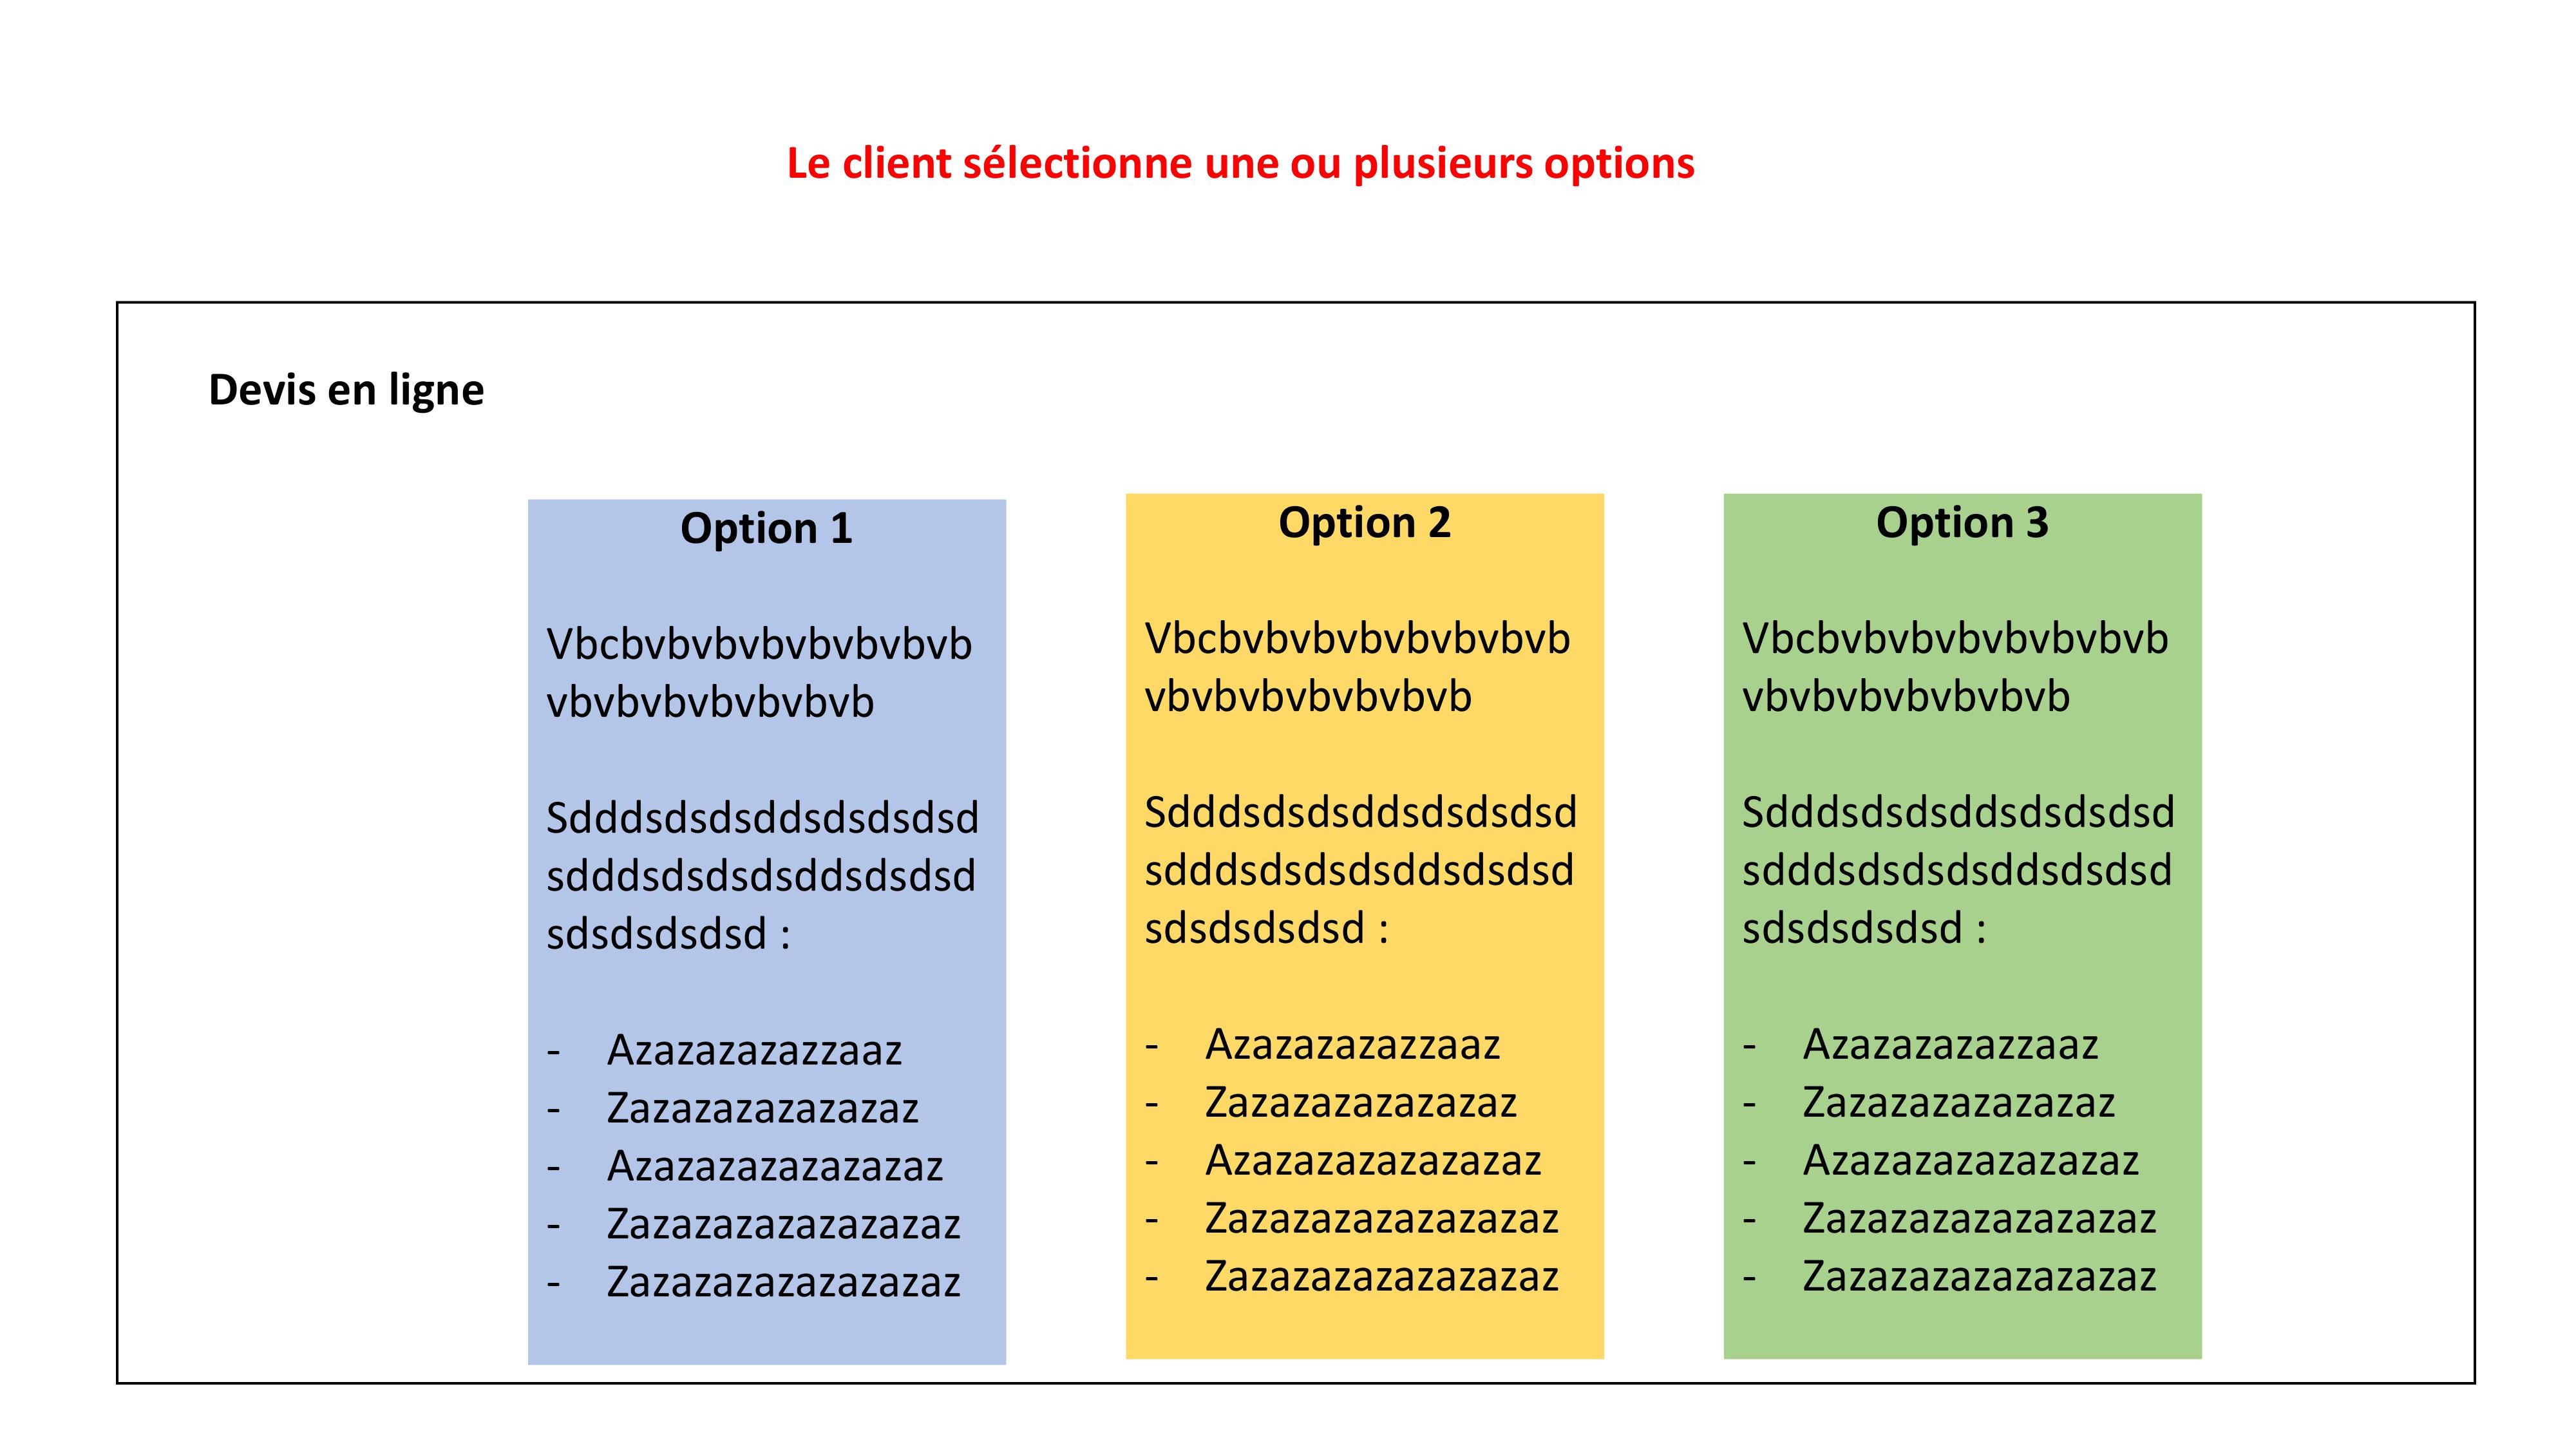Select the yellow Option 2 card
This screenshot has width=2576, height=1449.
coord(1364,925)
